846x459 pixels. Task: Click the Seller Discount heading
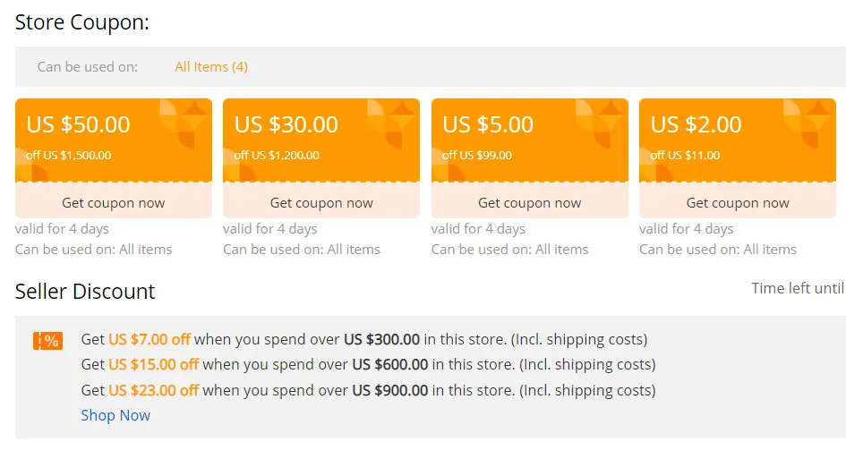pos(85,292)
